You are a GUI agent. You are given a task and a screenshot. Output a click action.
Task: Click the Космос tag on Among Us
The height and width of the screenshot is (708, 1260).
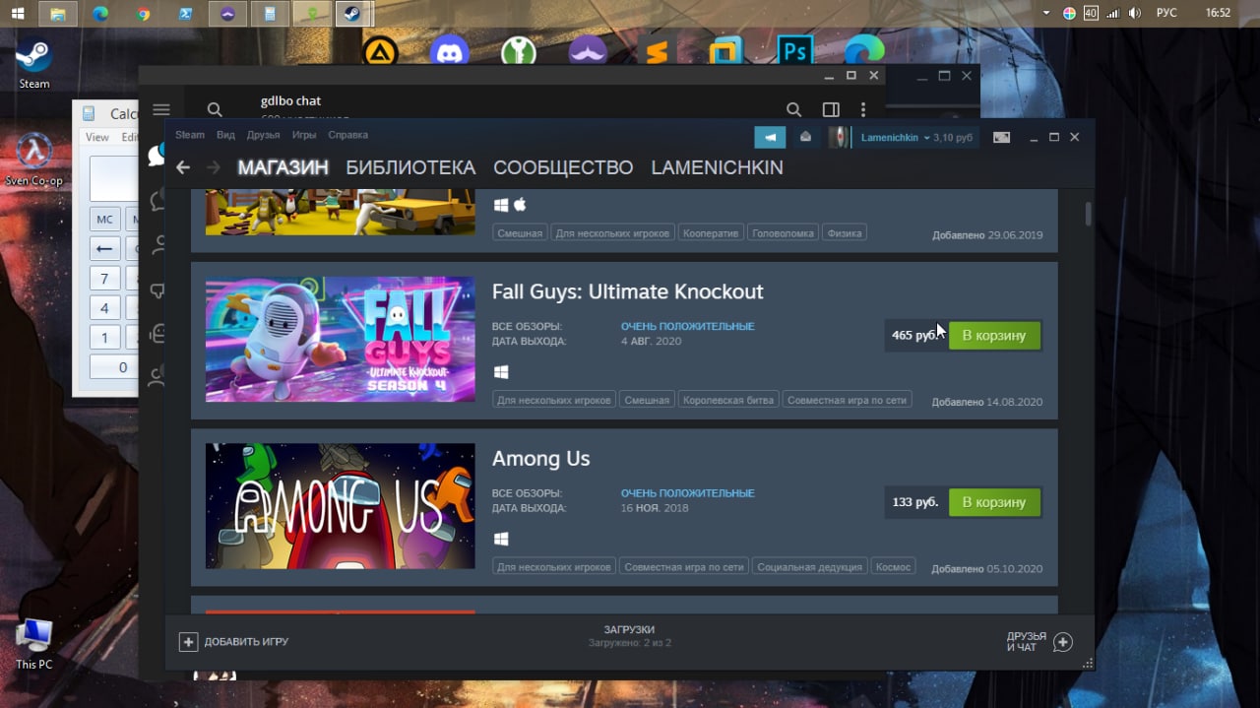point(894,567)
